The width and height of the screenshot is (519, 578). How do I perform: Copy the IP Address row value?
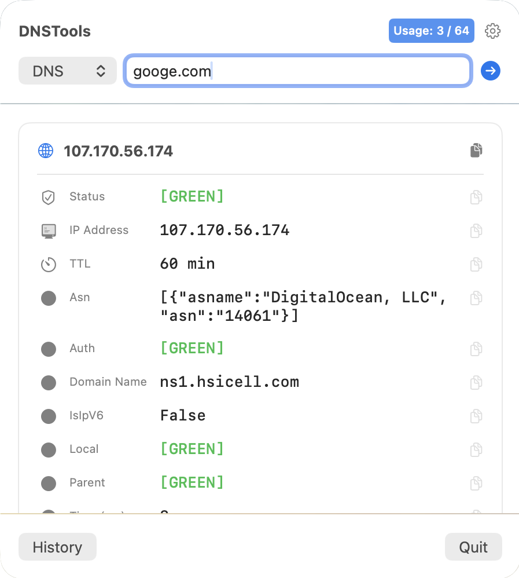tap(476, 231)
